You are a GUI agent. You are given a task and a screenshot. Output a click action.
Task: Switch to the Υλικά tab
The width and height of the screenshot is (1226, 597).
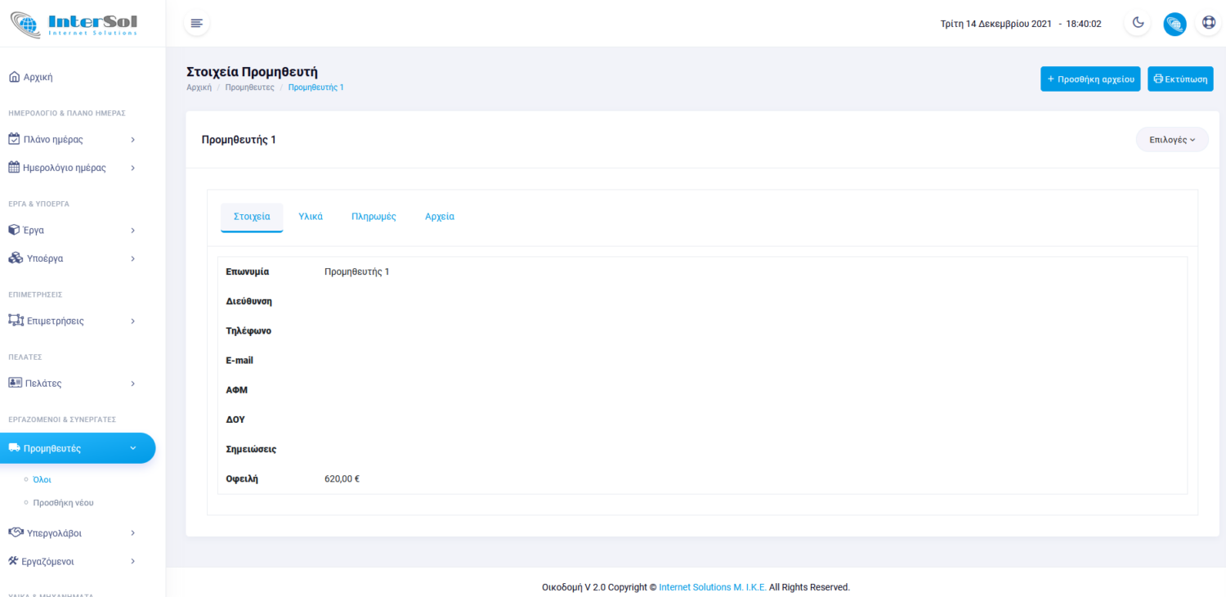tap(311, 217)
